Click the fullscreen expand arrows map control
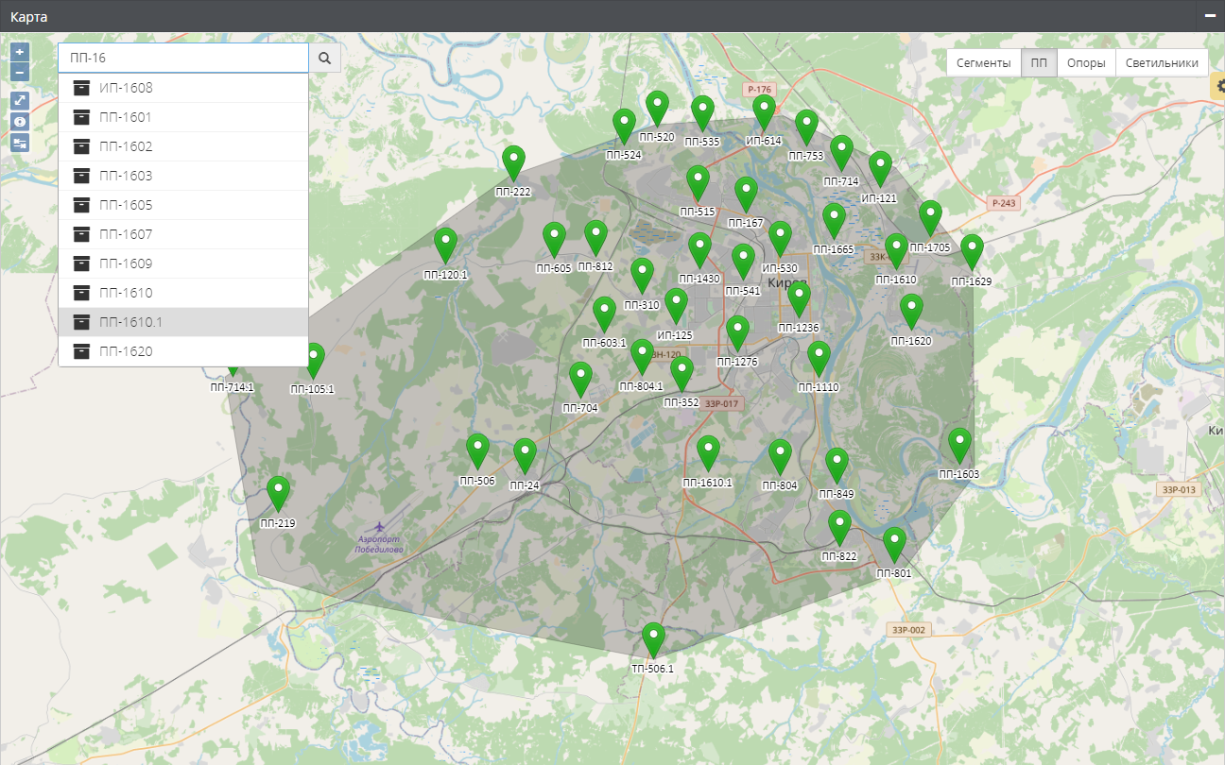Image resolution: width=1225 pixels, height=765 pixels. click(20, 100)
